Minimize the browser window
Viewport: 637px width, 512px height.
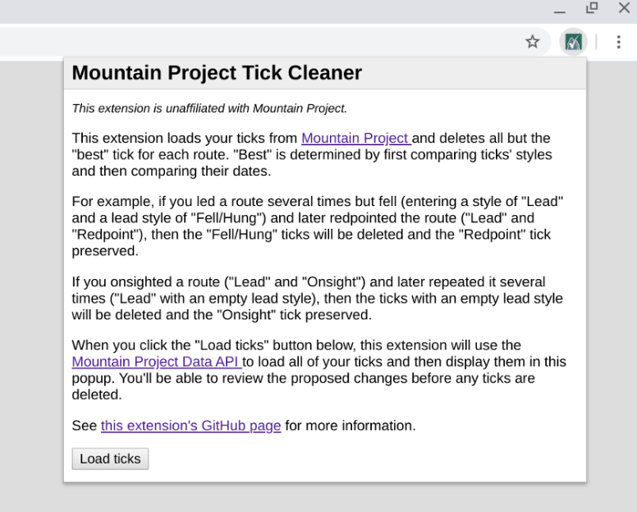(x=560, y=10)
